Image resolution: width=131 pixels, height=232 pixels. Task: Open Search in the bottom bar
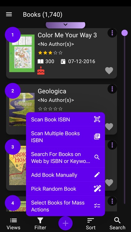pos(117,224)
